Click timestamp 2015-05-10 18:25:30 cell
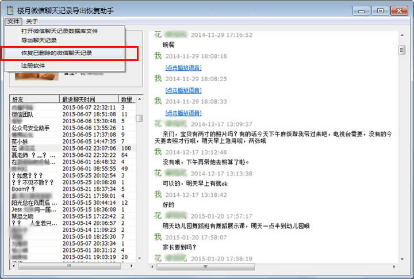Image resolution: width=414 pixels, height=279 pixels. [89, 237]
